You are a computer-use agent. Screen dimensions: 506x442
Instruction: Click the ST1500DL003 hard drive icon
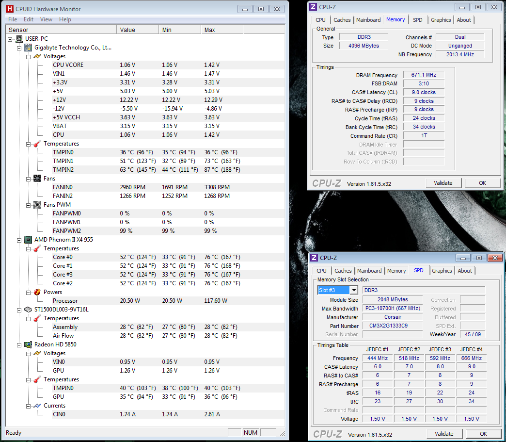pos(29,310)
